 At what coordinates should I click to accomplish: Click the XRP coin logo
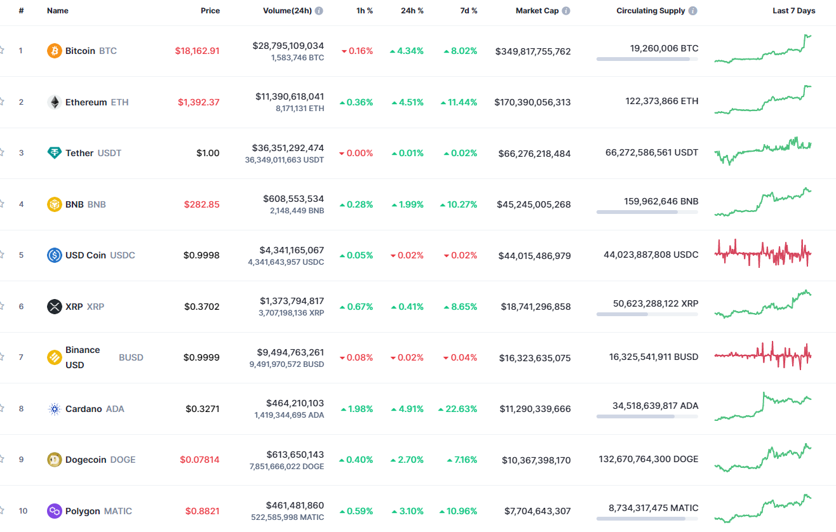click(53, 307)
